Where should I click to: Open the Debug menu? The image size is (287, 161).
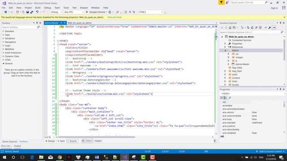47,8
